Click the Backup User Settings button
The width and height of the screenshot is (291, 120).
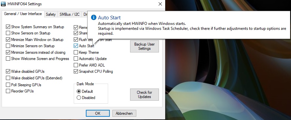tap(145, 47)
